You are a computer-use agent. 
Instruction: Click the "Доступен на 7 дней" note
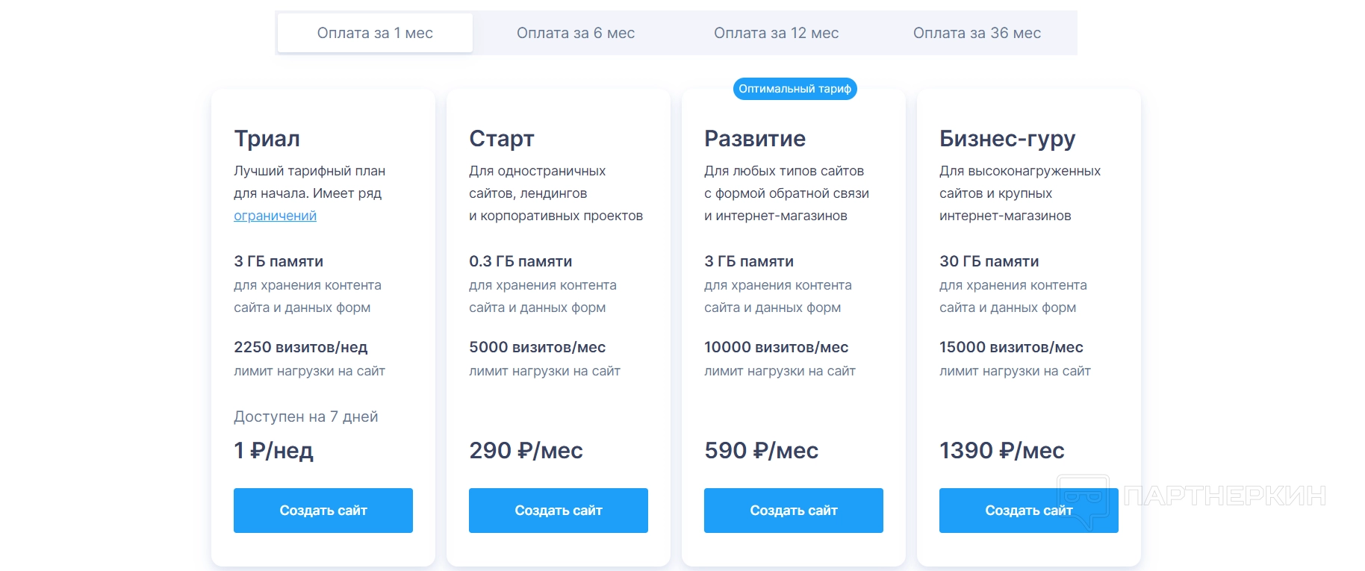click(305, 416)
